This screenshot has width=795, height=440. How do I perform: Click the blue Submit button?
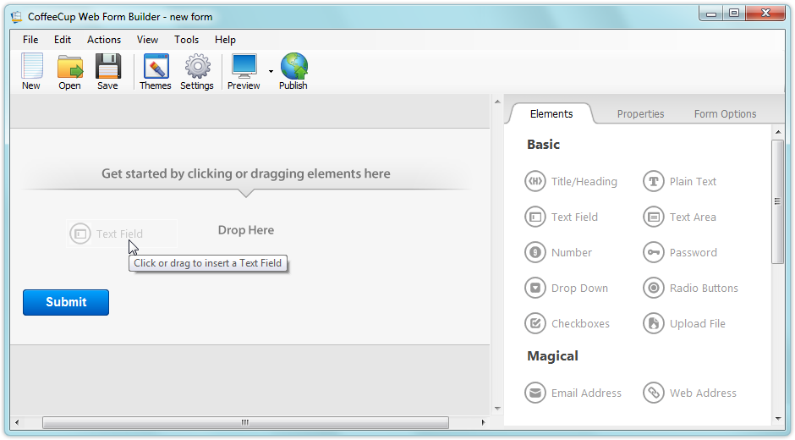coord(66,302)
